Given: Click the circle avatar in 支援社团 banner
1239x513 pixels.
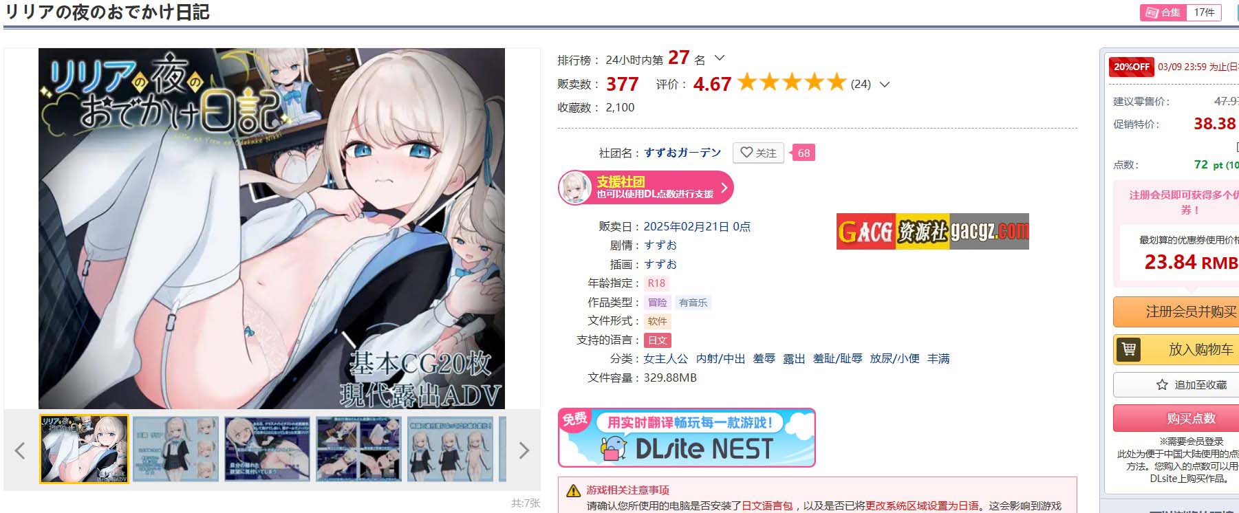Looking at the screenshot, I should coord(575,188).
